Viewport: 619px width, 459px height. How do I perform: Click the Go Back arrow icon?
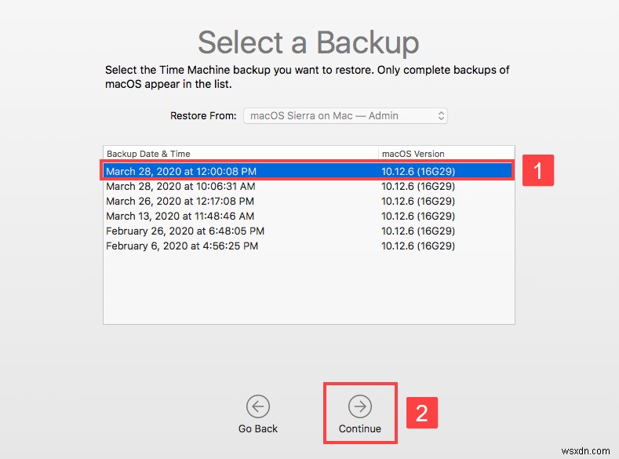258,406
